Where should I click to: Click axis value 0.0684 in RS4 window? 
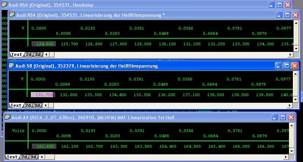pos(210,33)
